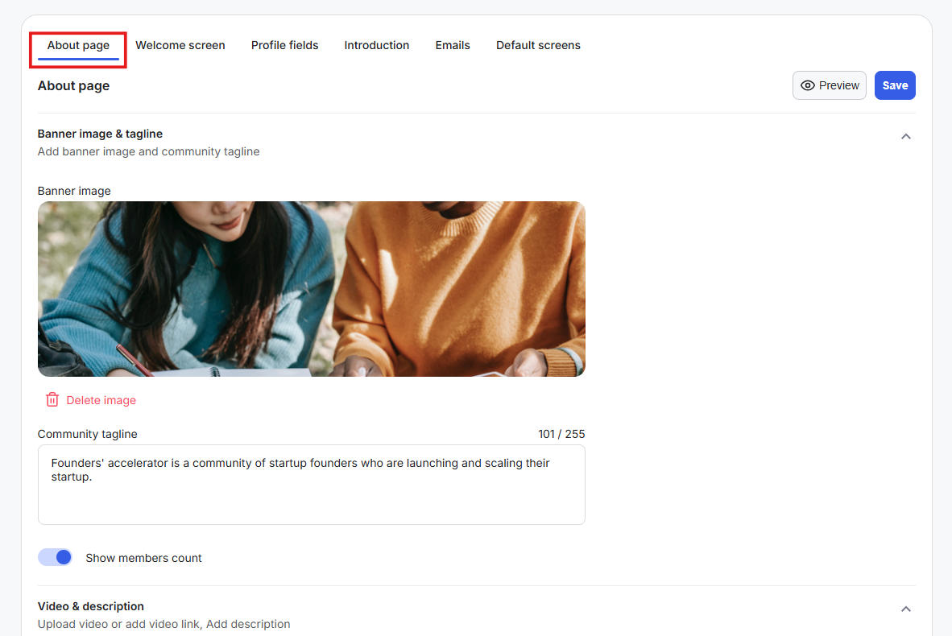Image resolution: width=952 pixels, height=636 pixels.
Task: Collapse the Banner image & tagline section
Action: click(x=906, y=137)
